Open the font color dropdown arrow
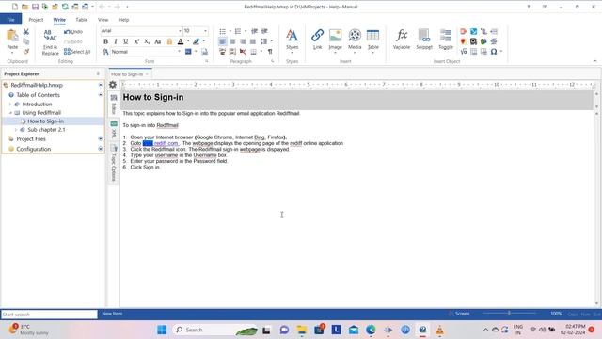 pyautogui.click(x=188, y=41)
